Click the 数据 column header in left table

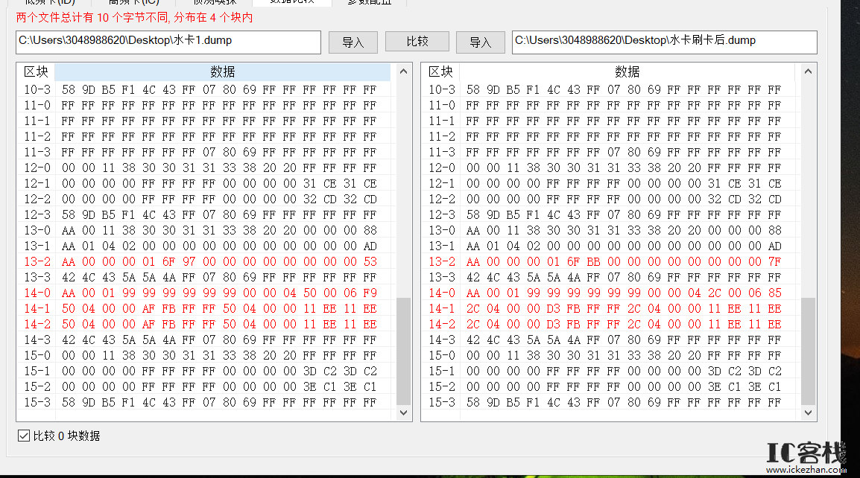[x=222, y=71]
